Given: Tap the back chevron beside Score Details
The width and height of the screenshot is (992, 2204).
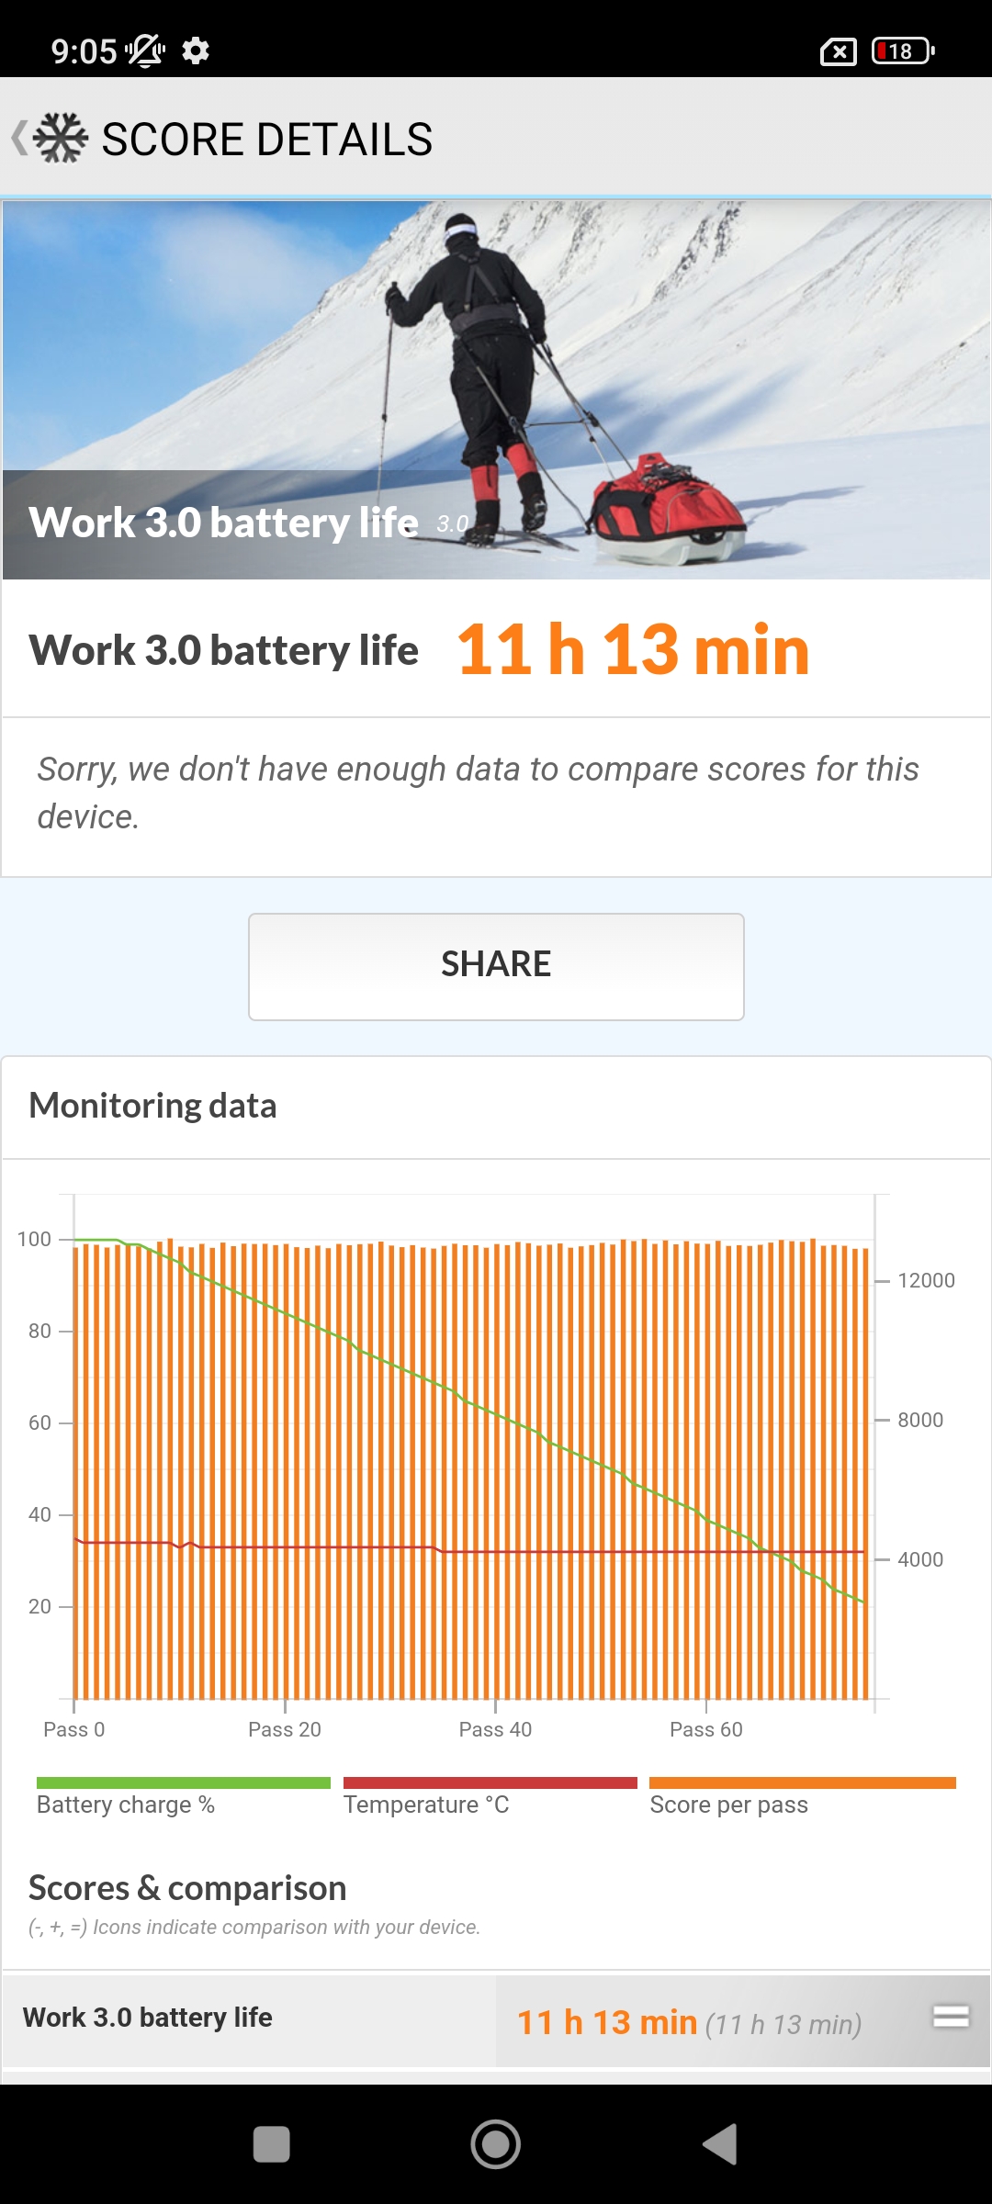Looking at the screenshot, I should [17, 139].
